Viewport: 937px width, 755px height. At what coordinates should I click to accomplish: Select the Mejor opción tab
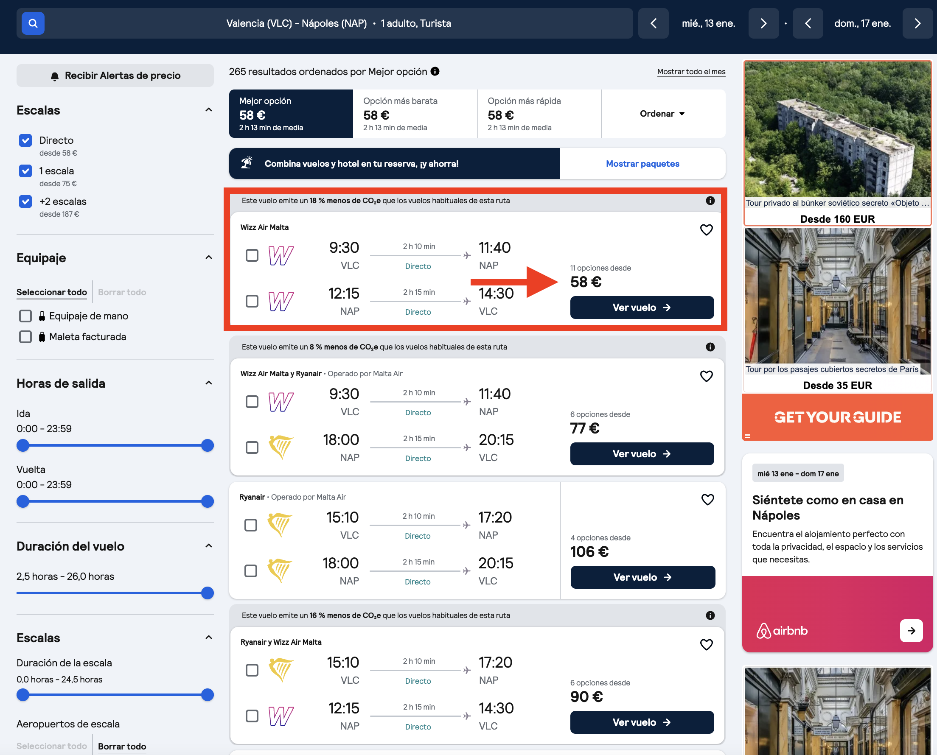coord(291,114)
